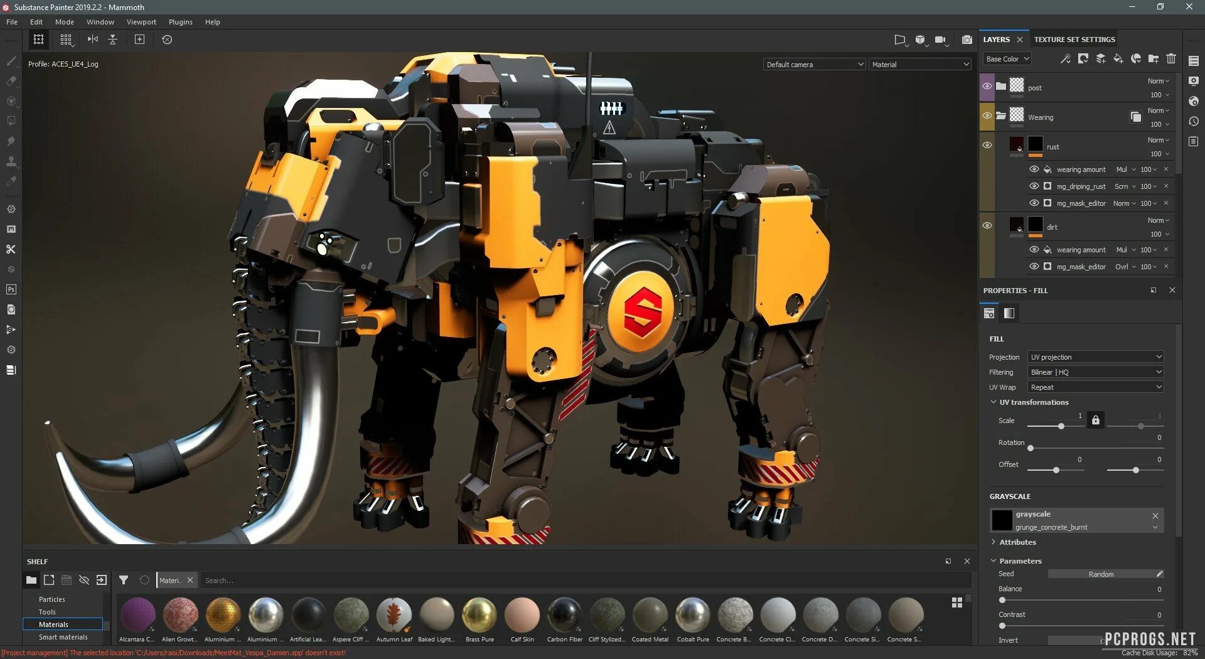The width and height of the screenshot is (1205, 659).
Task: Select the Paint brush tool
Action: point(11,61)
